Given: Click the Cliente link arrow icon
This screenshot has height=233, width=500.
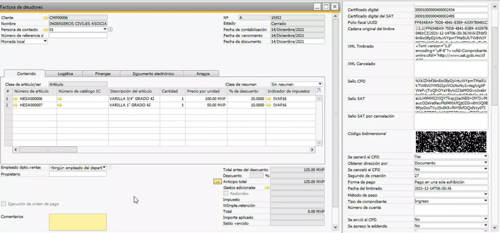Looking at the screenshot, I should point(45,18).
